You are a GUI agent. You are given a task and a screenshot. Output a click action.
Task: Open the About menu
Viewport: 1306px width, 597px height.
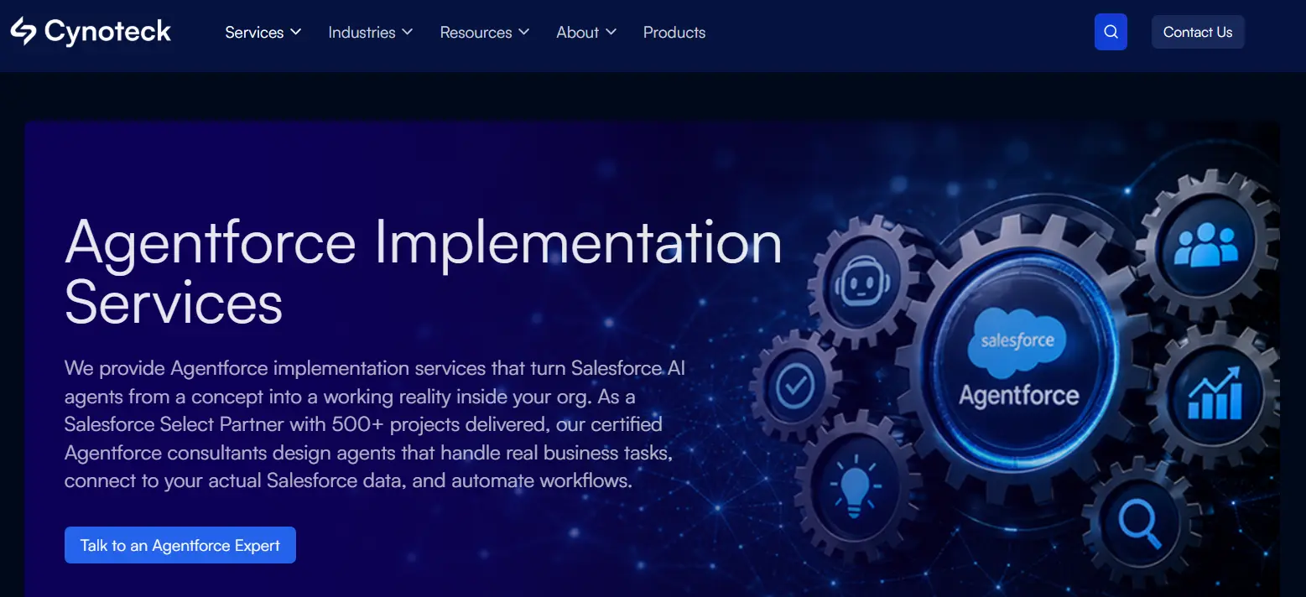586,33
